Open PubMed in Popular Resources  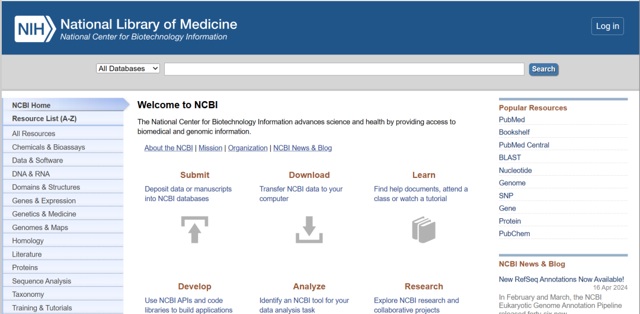coord(512,119)
